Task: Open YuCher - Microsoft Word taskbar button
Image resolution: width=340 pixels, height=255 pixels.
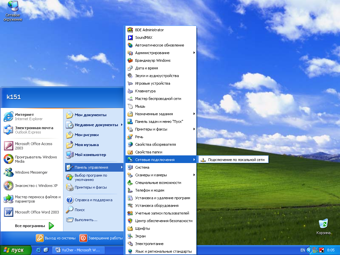Action: 79,250
